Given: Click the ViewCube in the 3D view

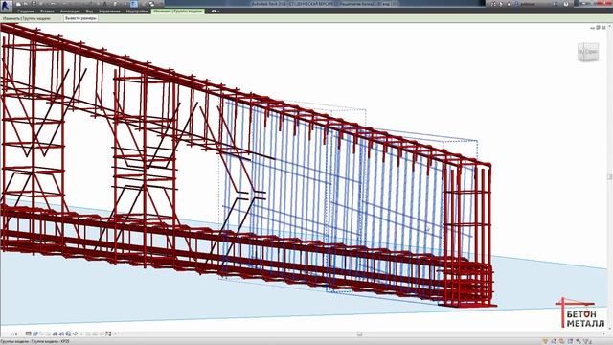Looking at the screenshot, I should click(588, 52).
